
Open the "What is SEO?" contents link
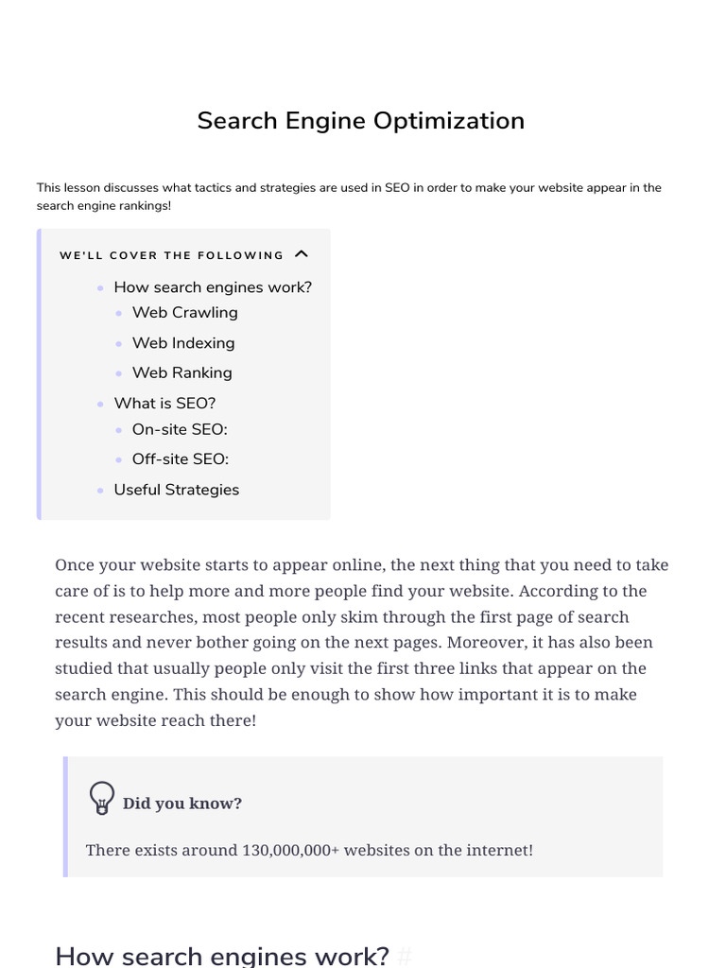(x=164, y=404)
